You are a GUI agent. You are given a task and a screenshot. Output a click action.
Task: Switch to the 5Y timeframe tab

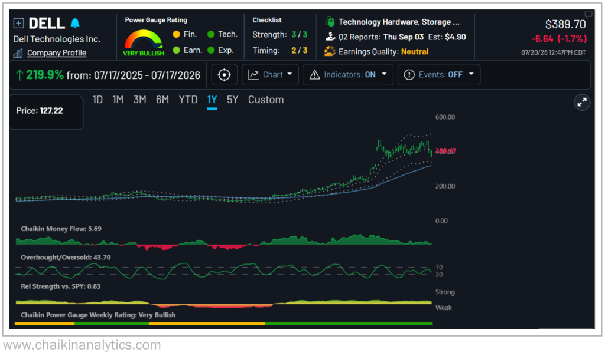pyautogui.click(x=232, y=100)
